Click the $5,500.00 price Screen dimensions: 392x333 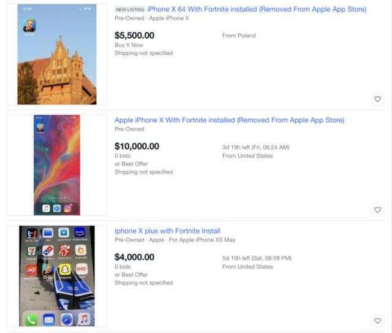point(134,36)
